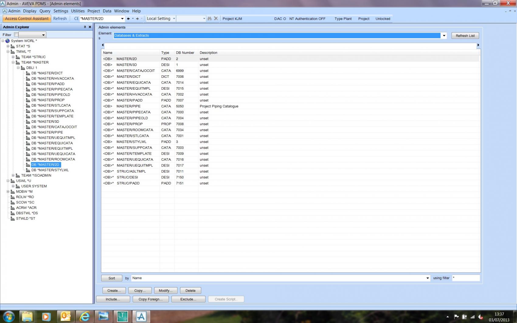Click the Delete button

[190, 290]
